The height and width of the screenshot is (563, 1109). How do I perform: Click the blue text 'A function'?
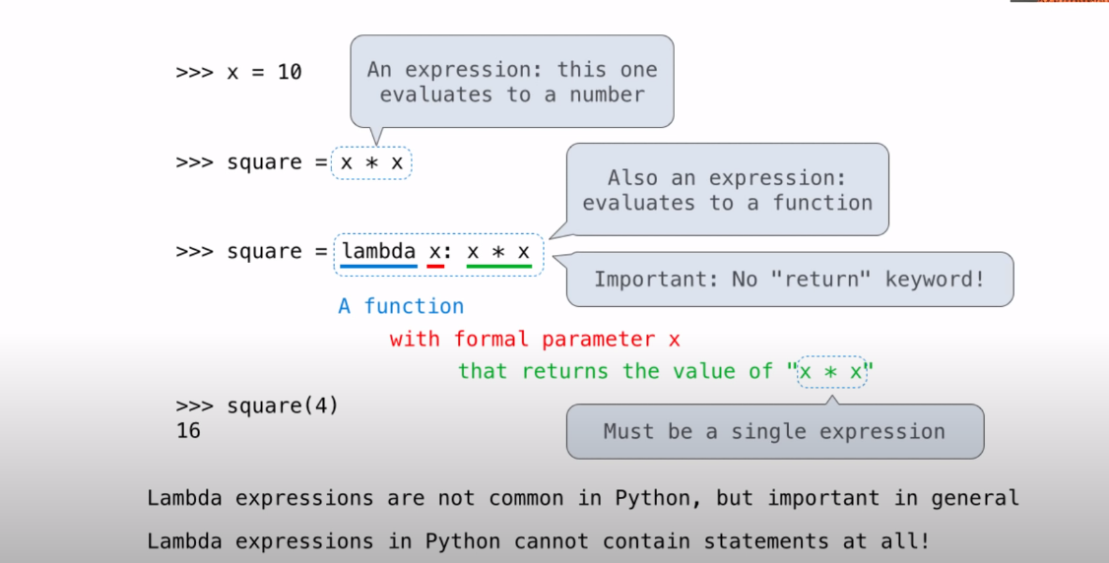[401, 306]
